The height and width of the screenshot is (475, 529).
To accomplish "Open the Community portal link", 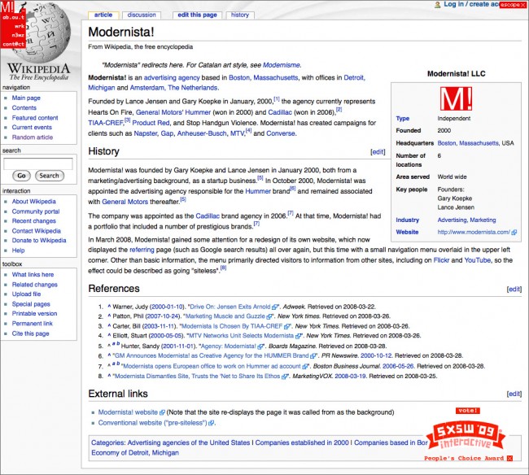I will (36, 211).
